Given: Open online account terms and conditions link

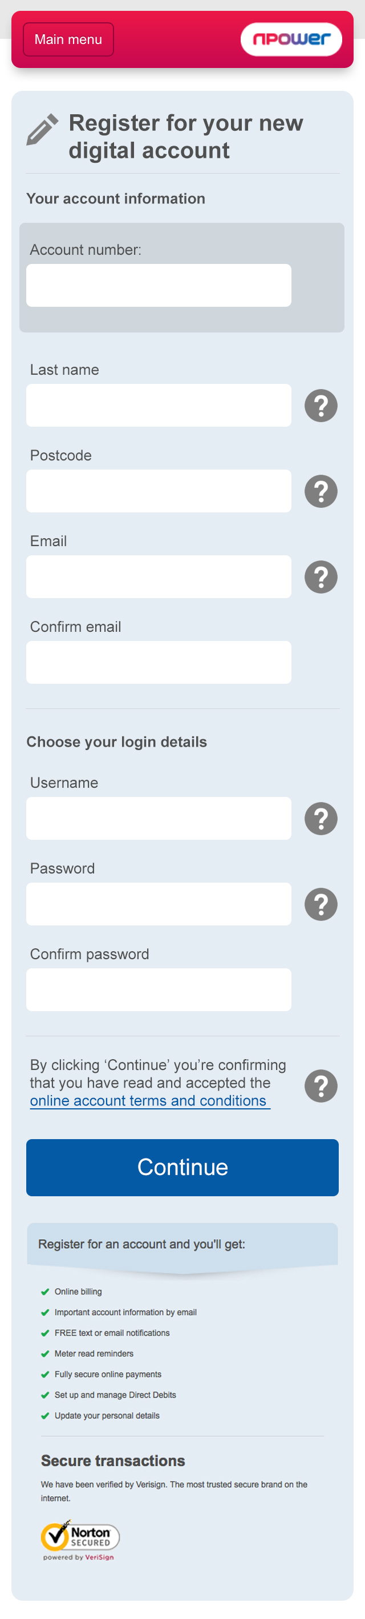Looking at the screenshot, I should coord(149,1100).
